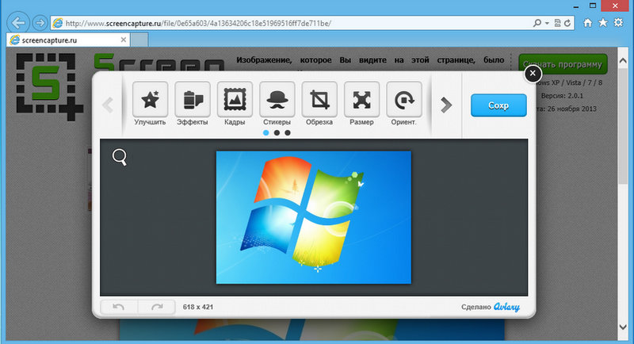Image resolution: width=634 pixels, height=344 pixels.
Task: Open the browser Tools gear
Action: click(619, 23)
